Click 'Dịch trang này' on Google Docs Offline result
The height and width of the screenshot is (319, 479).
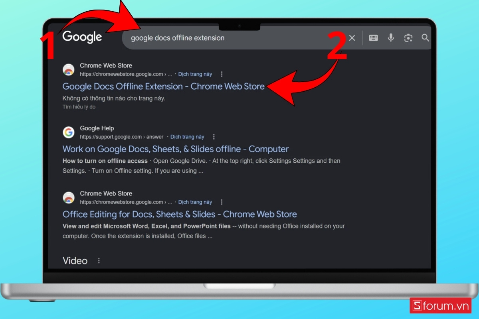[195, 74]
